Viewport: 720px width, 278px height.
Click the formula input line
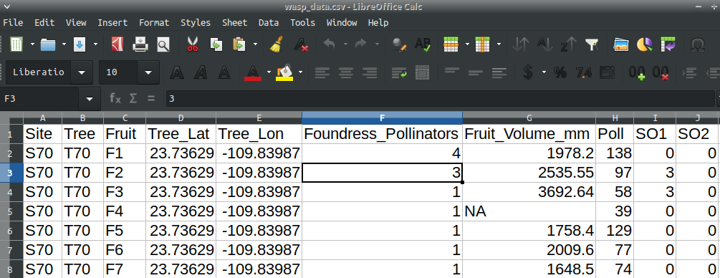[440, 98]
